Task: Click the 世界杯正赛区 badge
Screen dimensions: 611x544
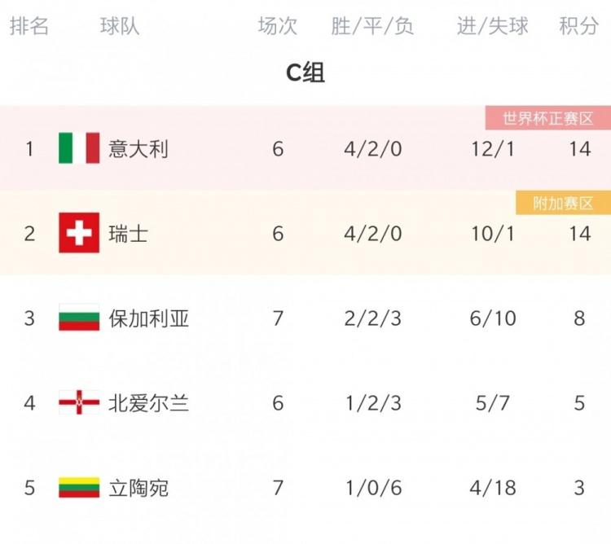Action: (547, 119)
